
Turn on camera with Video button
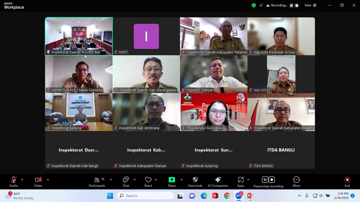[38, 182]
